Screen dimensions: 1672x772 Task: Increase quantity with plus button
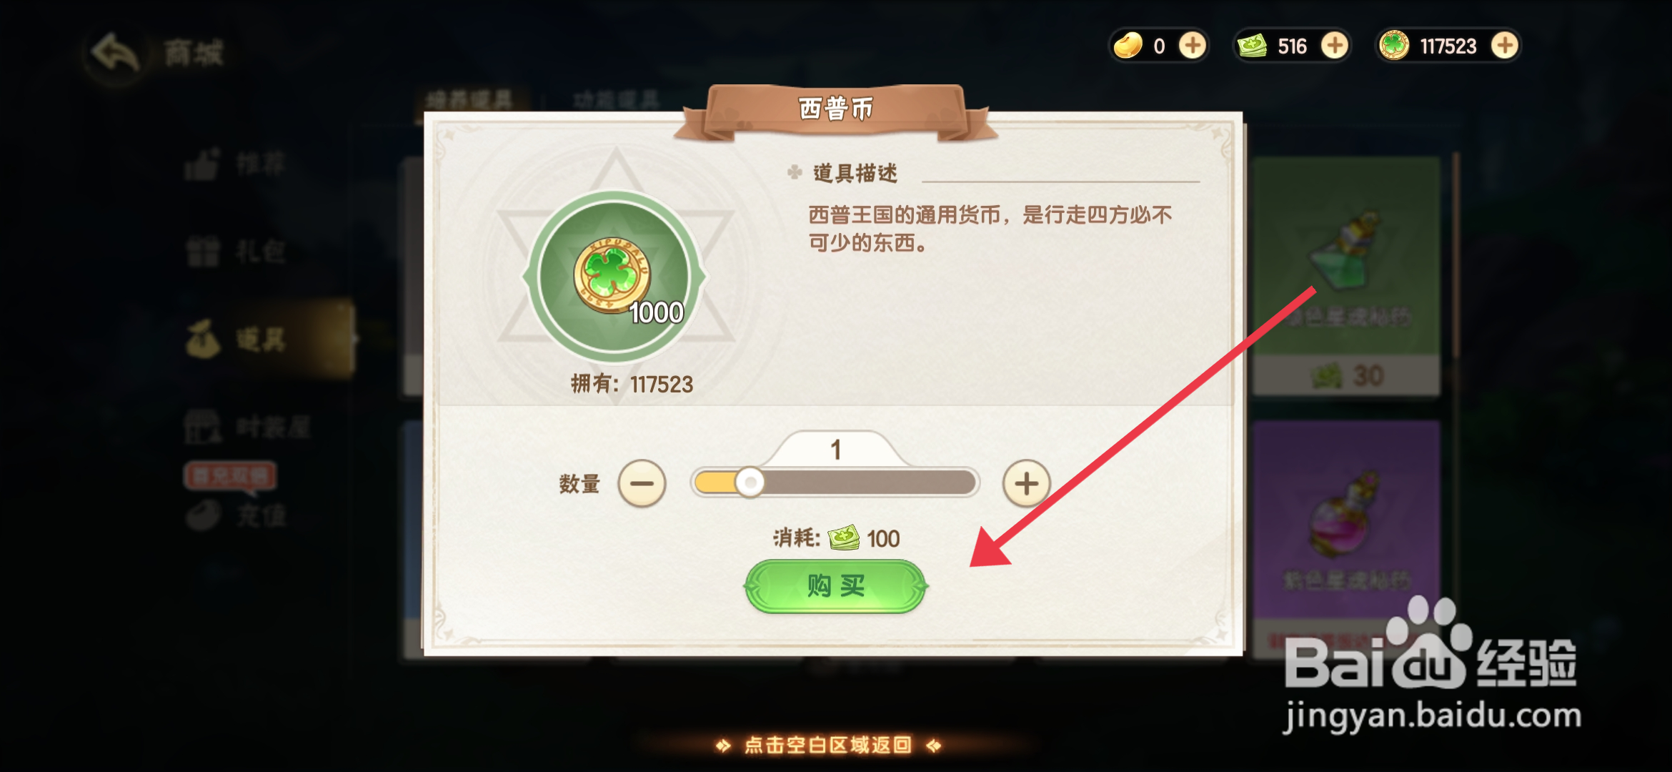click(1026, 484)
